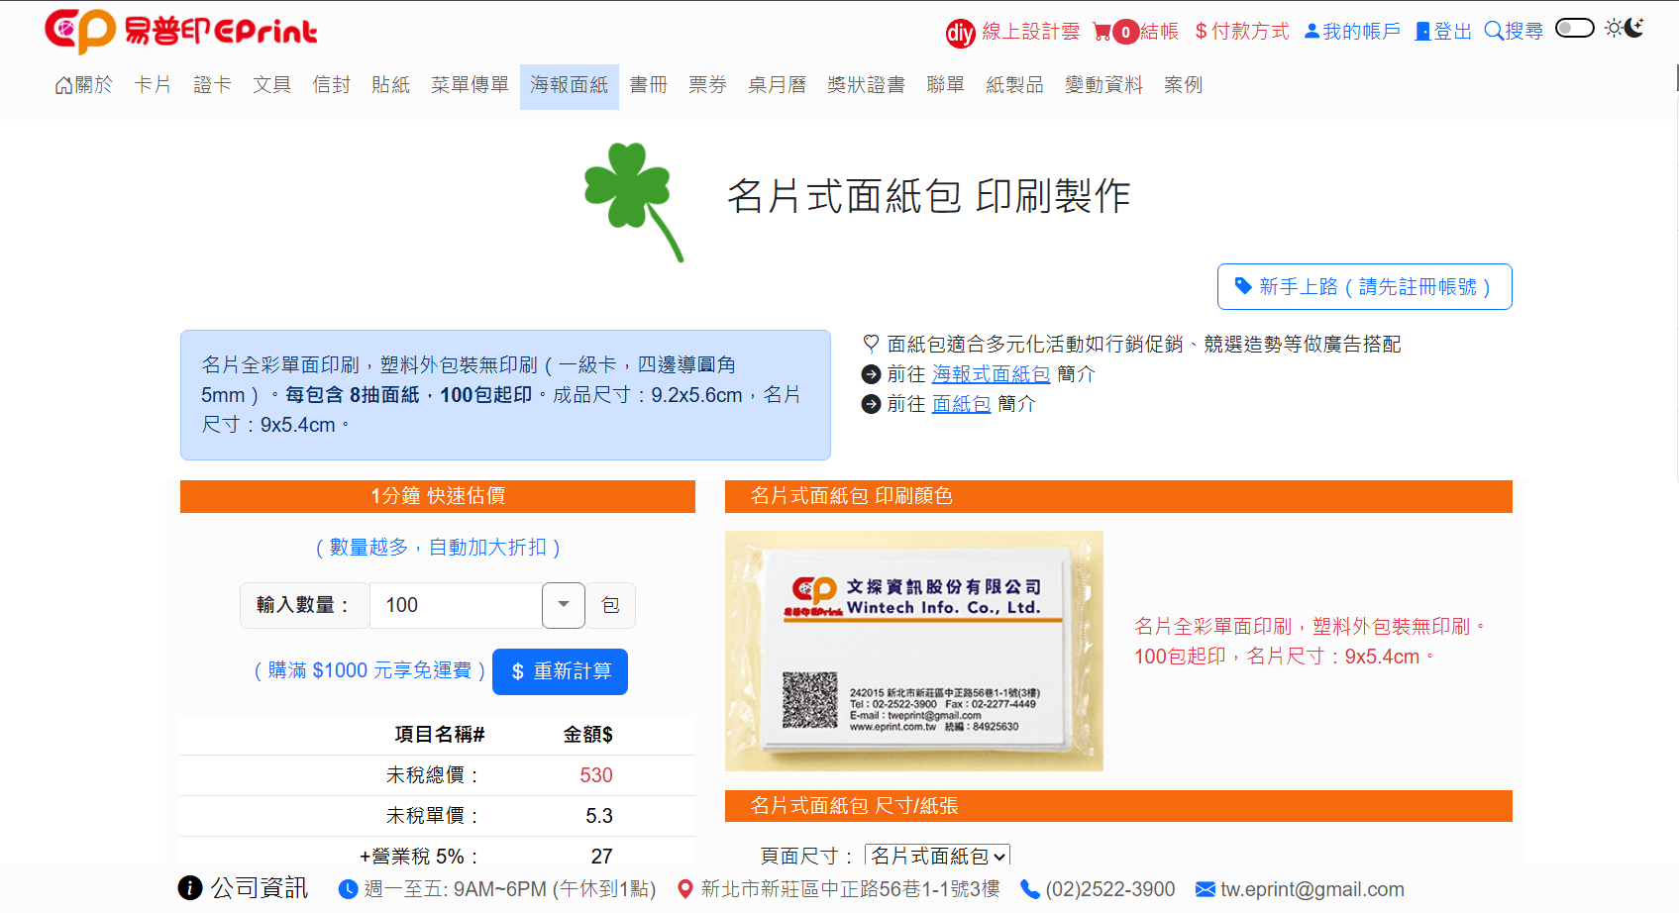Click the sun and moon theme icon
The height and width of the screenshot is (913, 1679).
click(x=1625, y=28)
